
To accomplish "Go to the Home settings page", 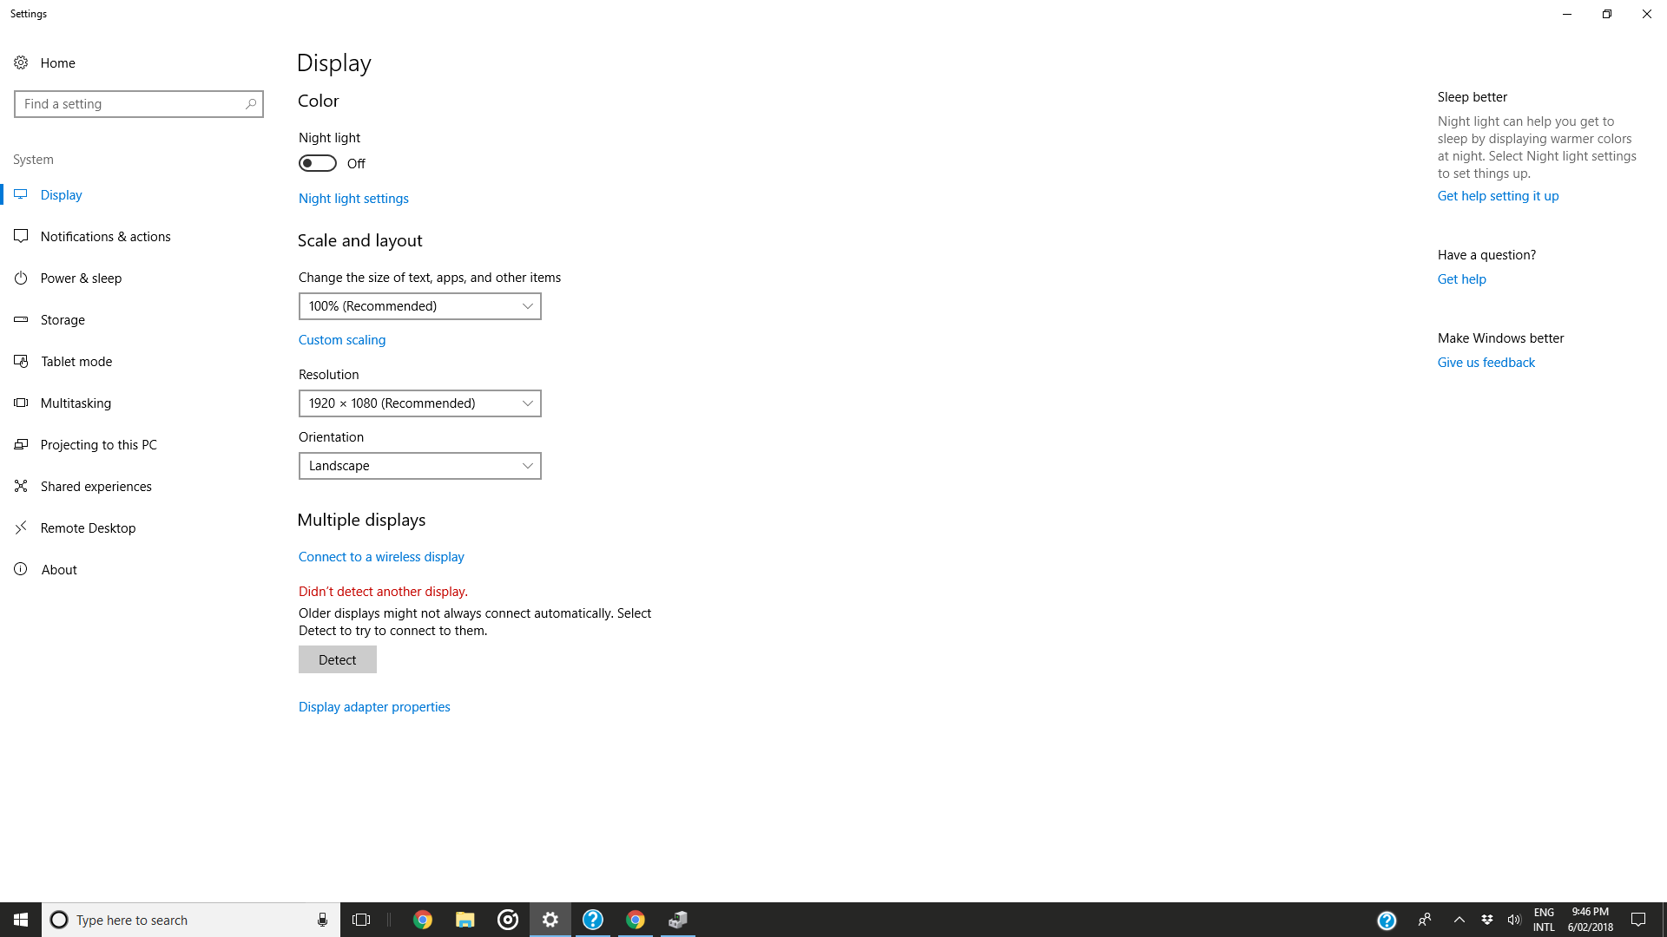I will [x=57, y=62].
